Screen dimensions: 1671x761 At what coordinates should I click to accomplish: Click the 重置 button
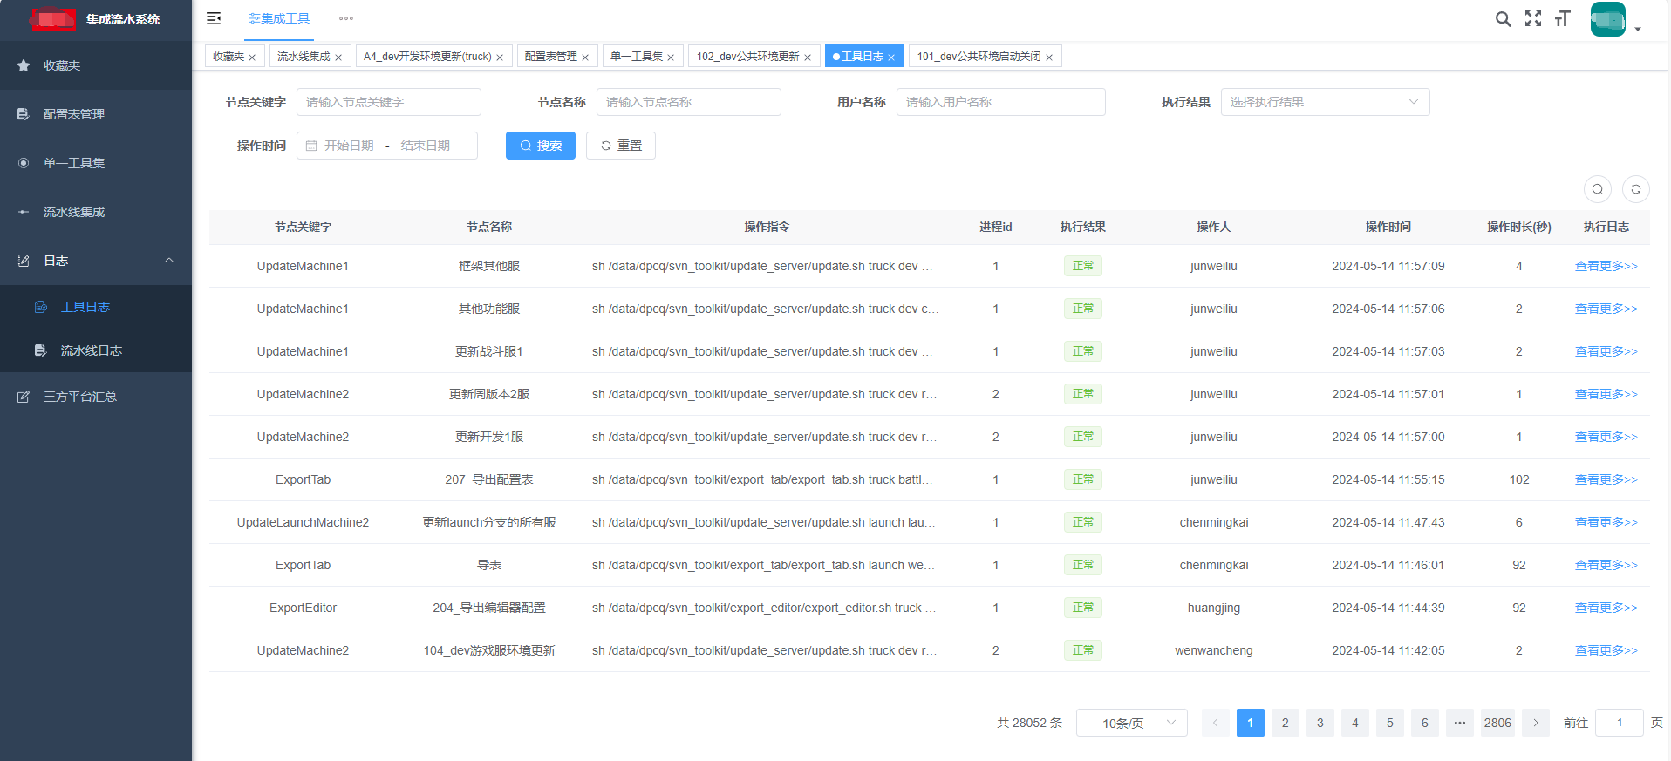click(621, 146)
